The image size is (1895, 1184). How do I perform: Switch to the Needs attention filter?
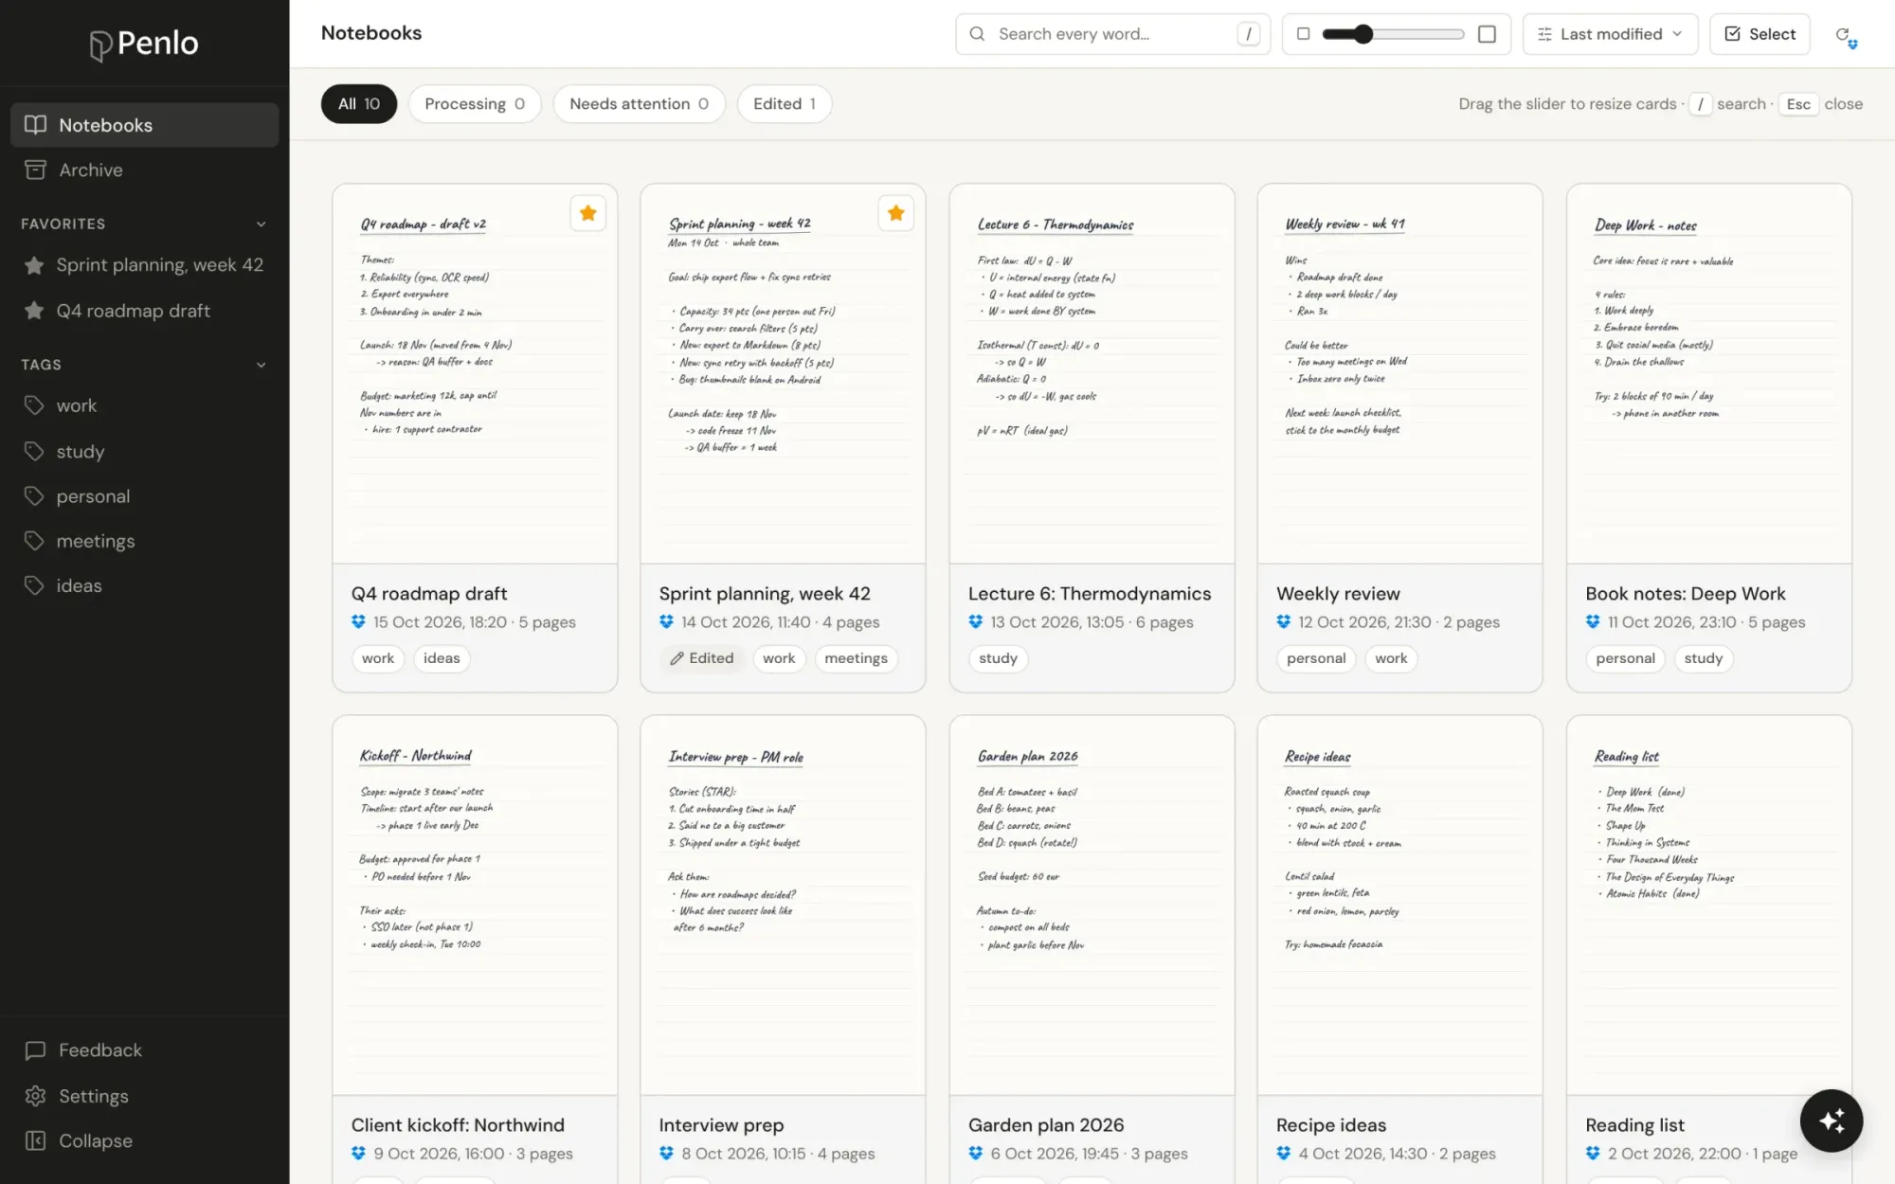639,104
